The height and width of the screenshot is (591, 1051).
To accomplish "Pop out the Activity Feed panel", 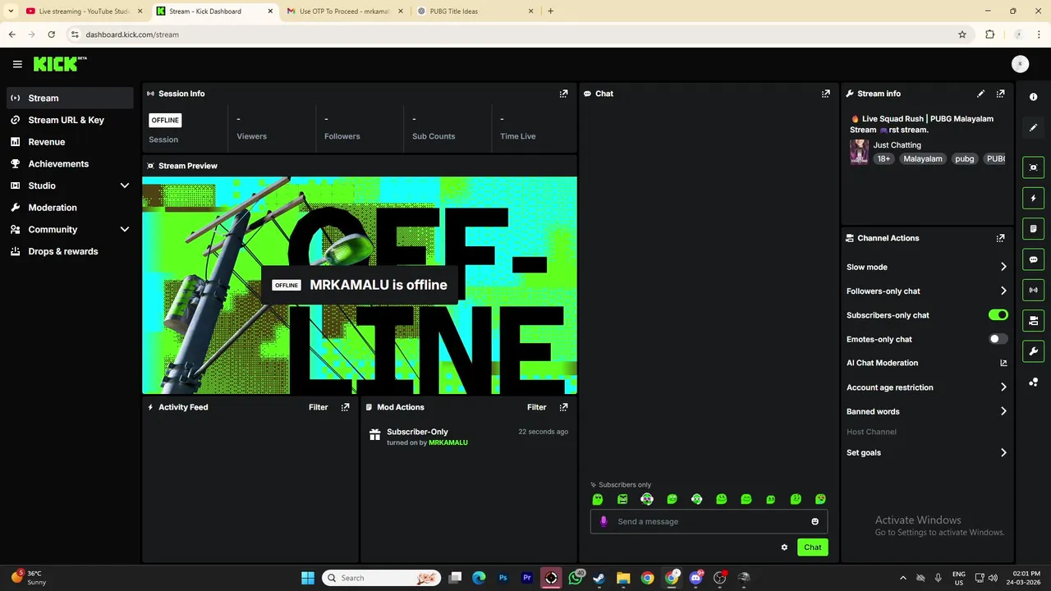I will point(345,407).
